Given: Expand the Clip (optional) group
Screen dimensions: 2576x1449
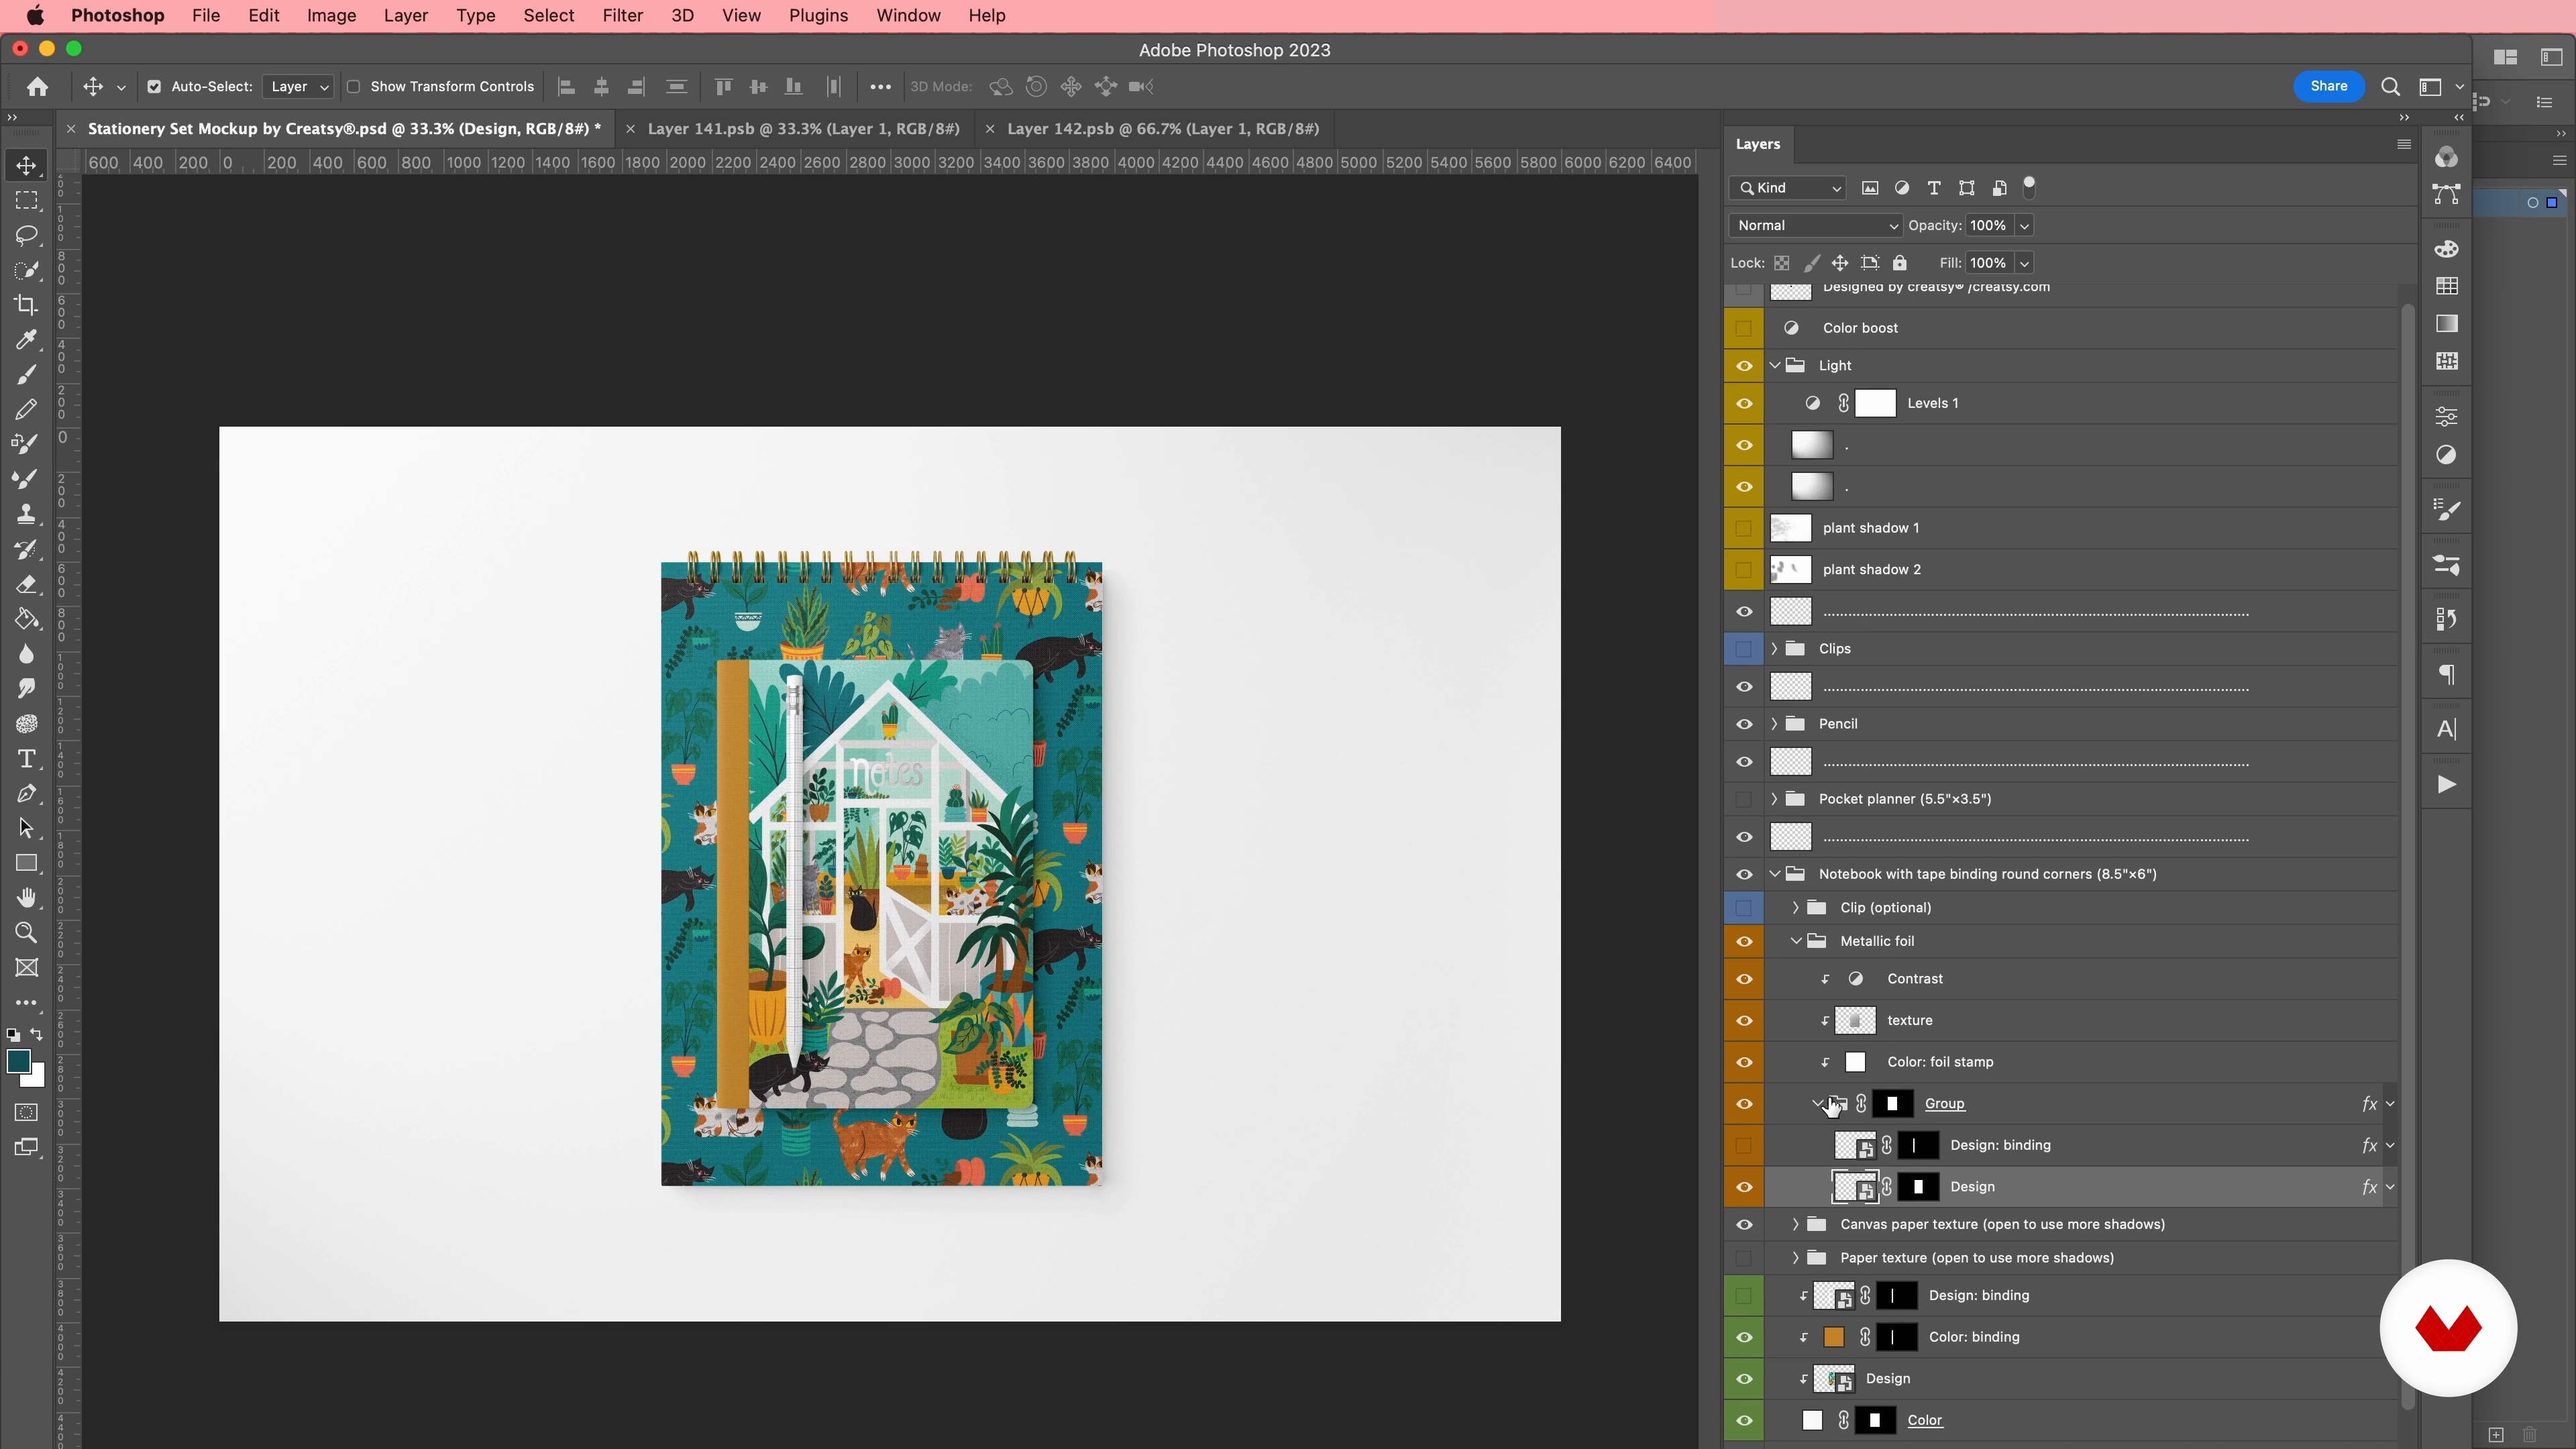Looking at the screenshot, I should click(x=1796, y=908).
